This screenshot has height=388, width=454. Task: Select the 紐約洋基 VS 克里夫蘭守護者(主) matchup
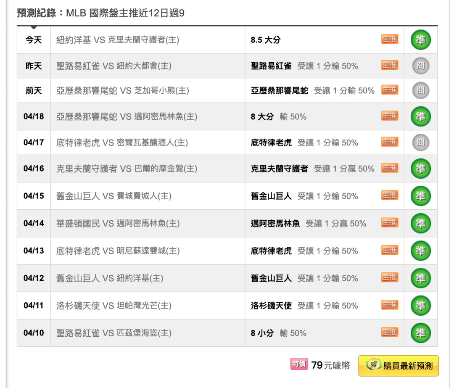(x=118, y=40)
